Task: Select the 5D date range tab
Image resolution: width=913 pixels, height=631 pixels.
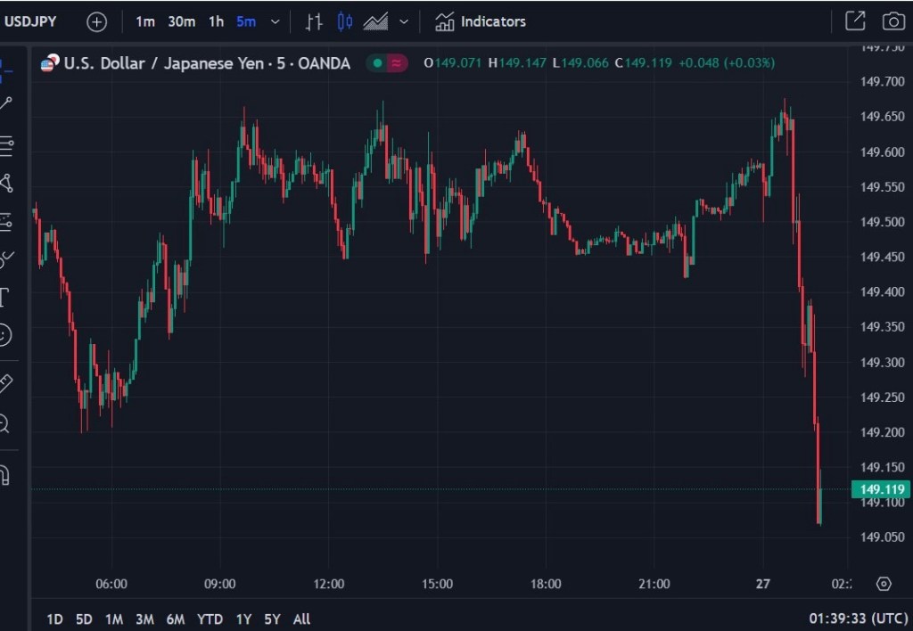Action: 84,619
